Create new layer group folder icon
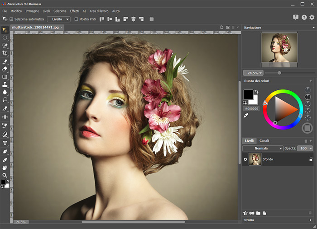This screenshot has height=229, width=317. tap(258, 213)
